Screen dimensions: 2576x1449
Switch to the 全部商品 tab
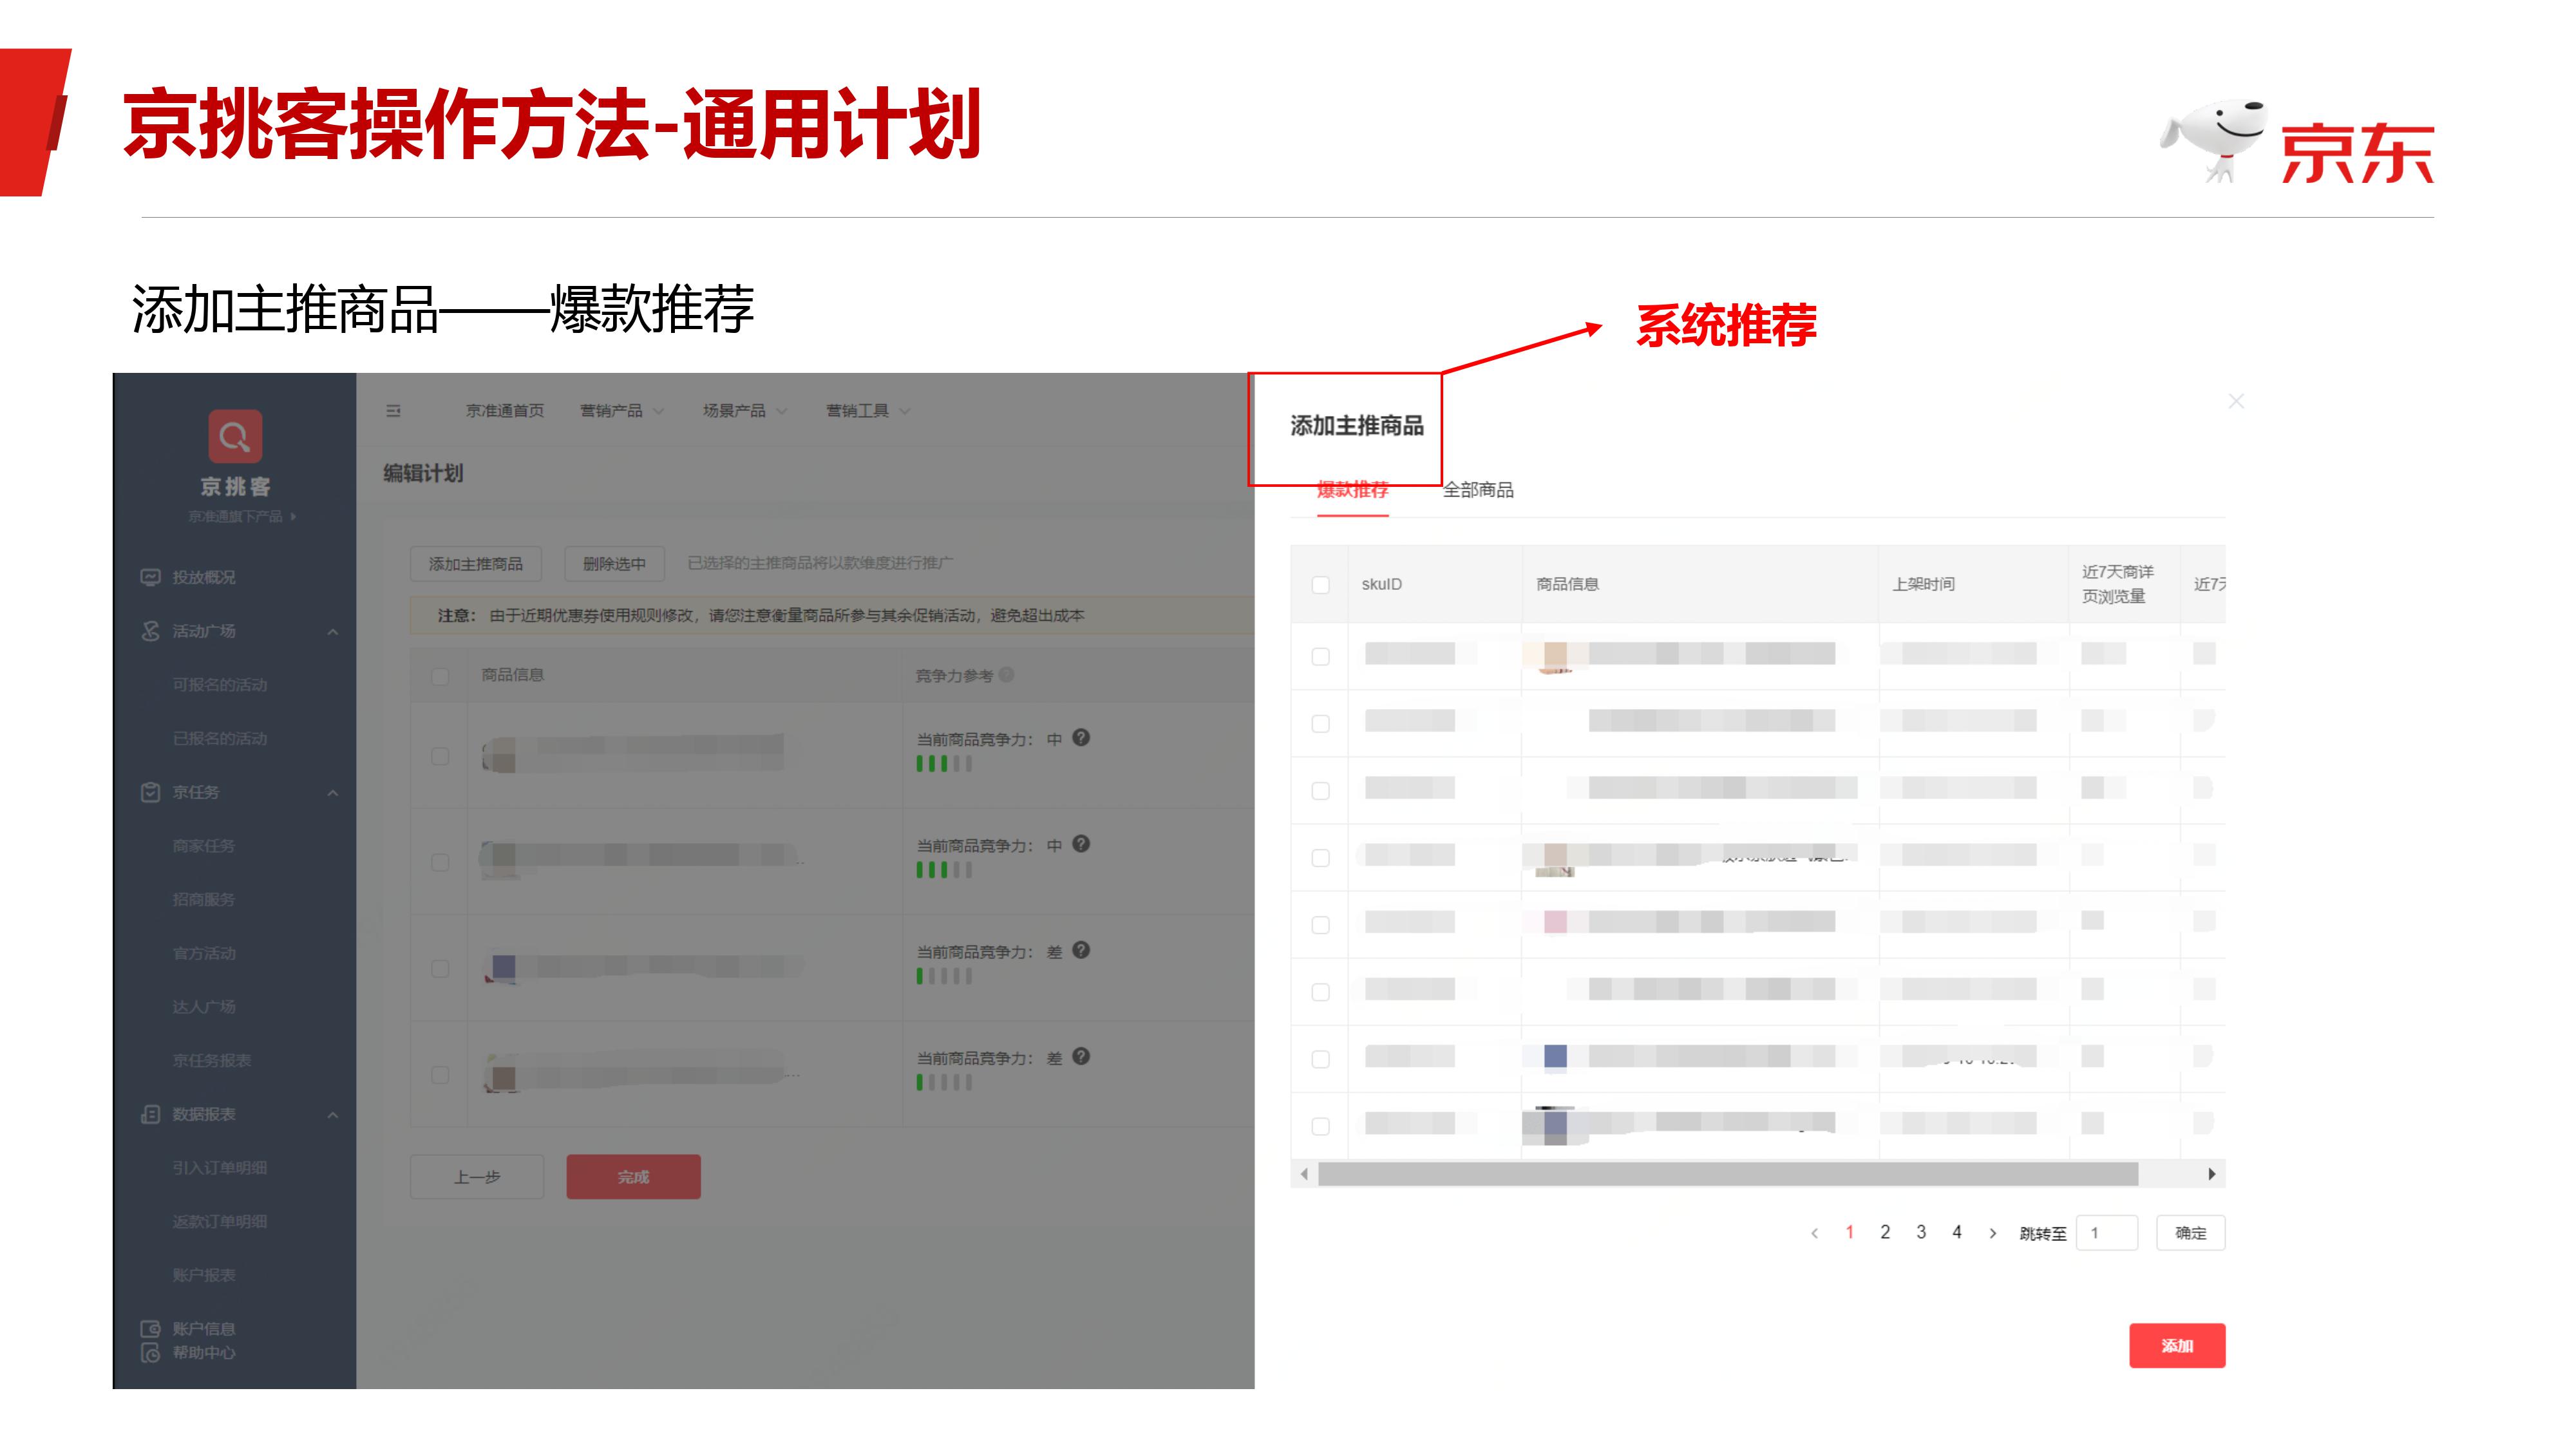(x=1478, y=489)
